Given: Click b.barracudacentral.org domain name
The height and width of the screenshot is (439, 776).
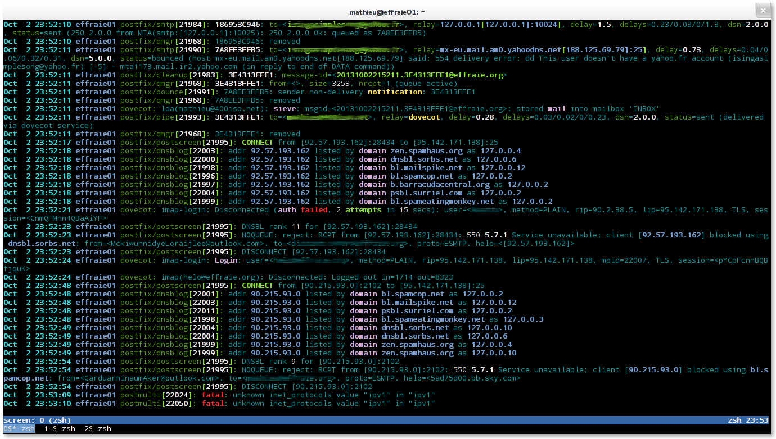Looking at the screenshot, I should (x=440, y=185).
